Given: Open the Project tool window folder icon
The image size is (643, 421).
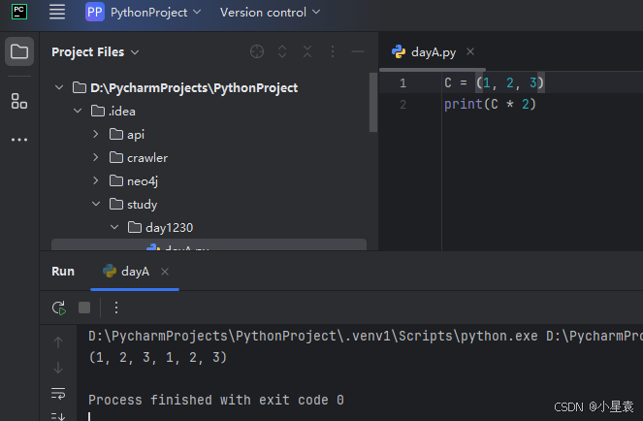Looking at the screenshot, I should (x=19, y=51).
